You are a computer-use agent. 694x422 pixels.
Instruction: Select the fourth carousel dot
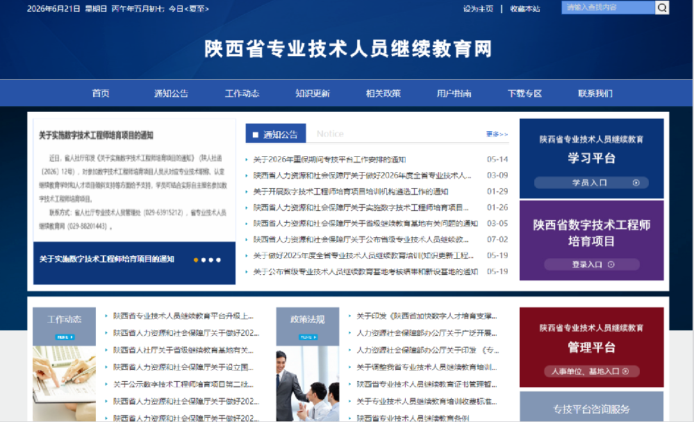[218, 260]
